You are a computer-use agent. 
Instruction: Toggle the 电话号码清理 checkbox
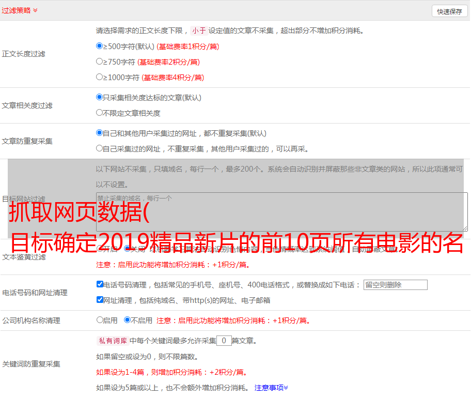[x=100, y=284]
